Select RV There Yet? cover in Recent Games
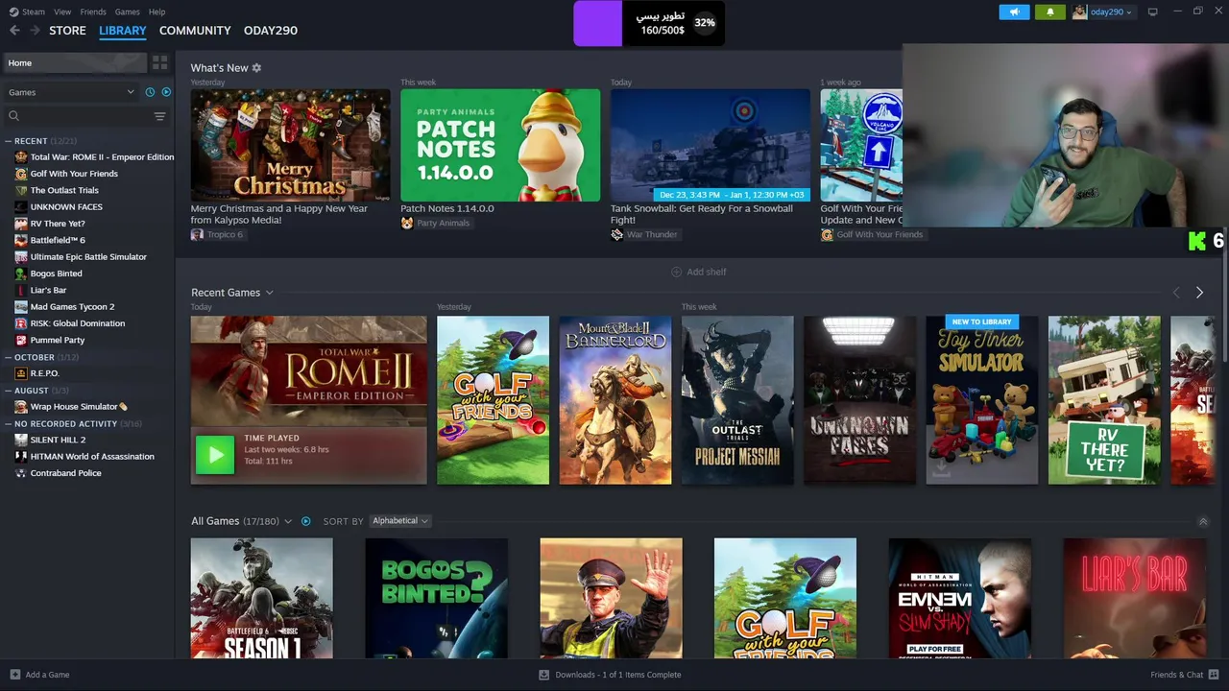 1104,400
